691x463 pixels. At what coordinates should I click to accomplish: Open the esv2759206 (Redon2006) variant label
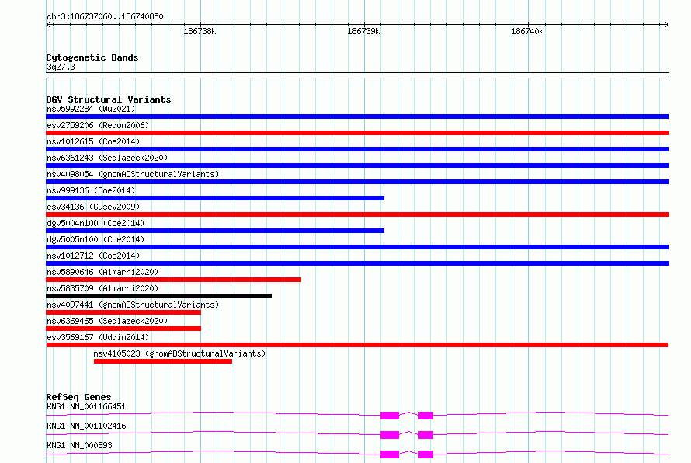(98, 125)
